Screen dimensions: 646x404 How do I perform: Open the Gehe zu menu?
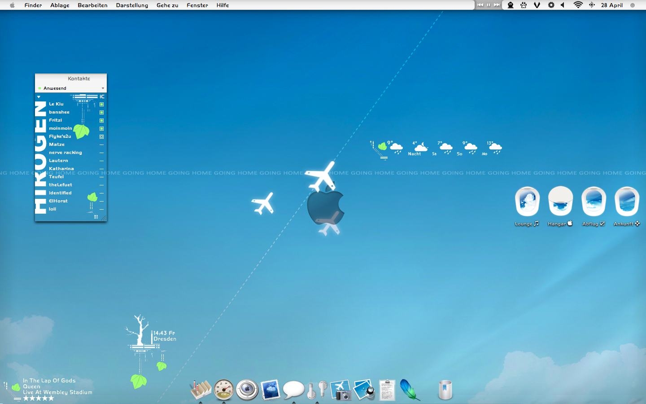(167, 5)
